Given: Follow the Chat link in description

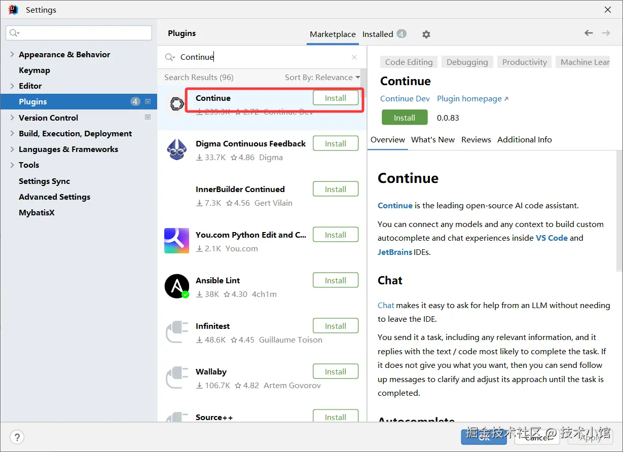Looking at the screenshot, I should 386,305.
